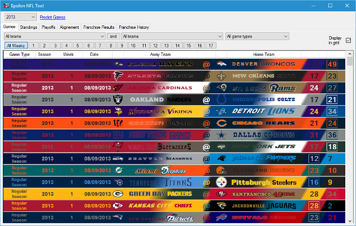This screenshot has height=226, width=356.
Task: Toggle week 10 filter button
Action: tap(134, 45)
